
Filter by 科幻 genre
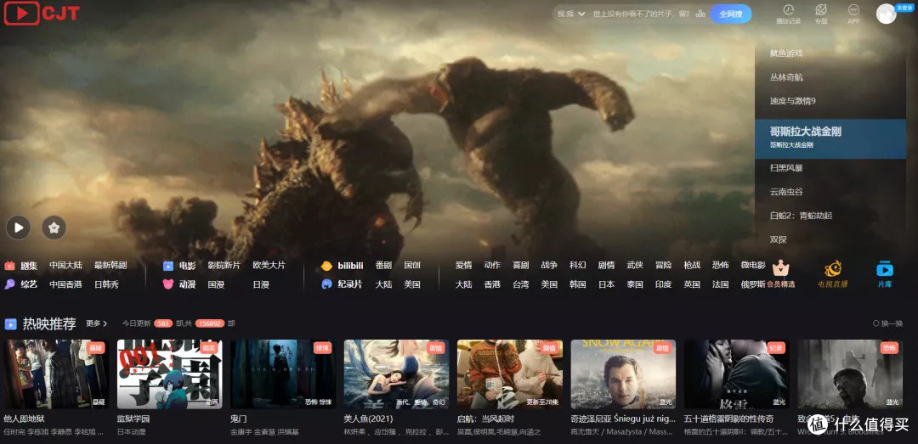click(578, 266)
